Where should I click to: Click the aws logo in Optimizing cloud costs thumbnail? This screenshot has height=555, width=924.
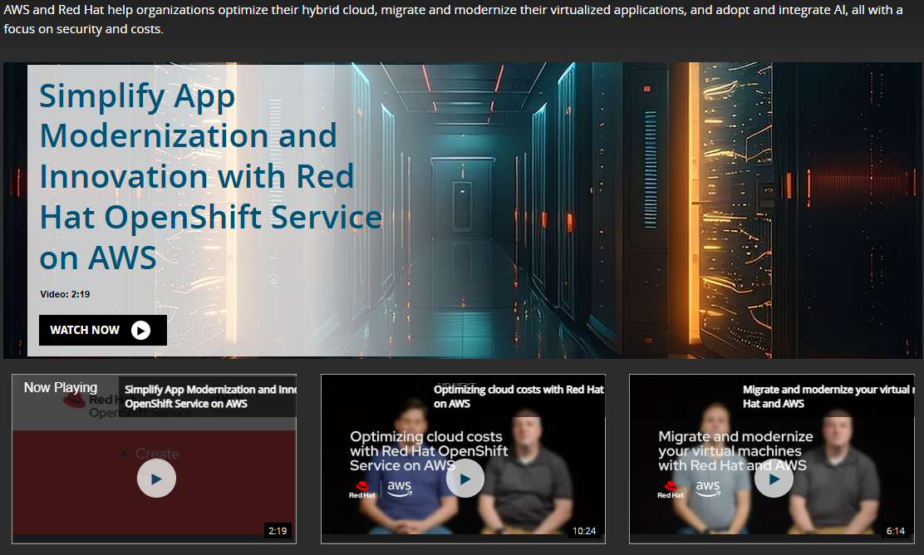pyautogui.click(x=400, y=488)
